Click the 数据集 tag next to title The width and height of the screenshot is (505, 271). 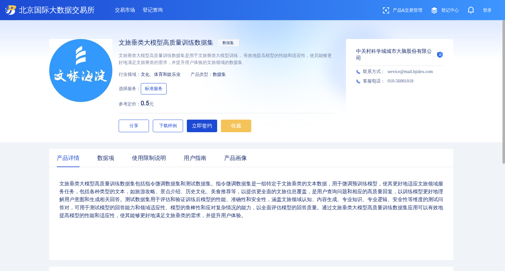click(x=228, y=43)
